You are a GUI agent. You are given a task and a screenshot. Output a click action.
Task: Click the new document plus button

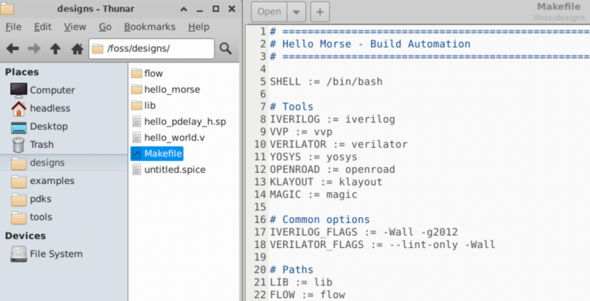tap(319, 12)
